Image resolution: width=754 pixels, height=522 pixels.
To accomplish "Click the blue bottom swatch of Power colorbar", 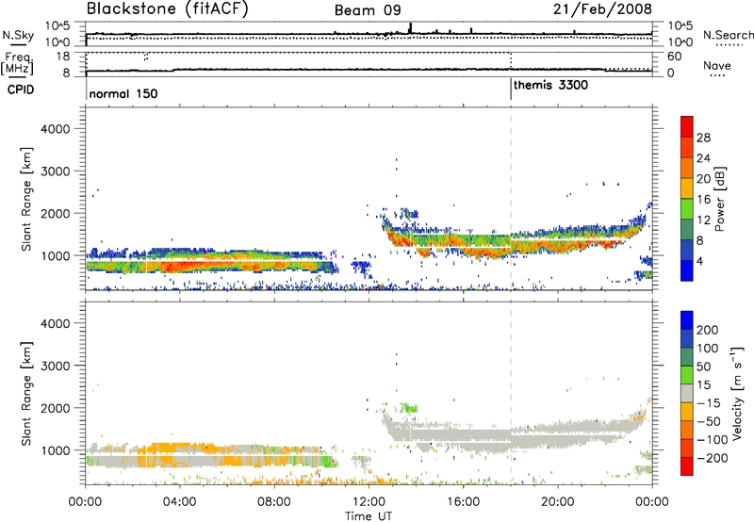I will [687, 270].
